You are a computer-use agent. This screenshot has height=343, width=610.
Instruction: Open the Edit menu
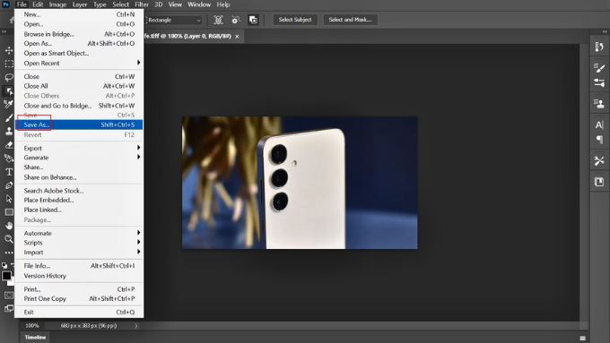pos(38,4)
